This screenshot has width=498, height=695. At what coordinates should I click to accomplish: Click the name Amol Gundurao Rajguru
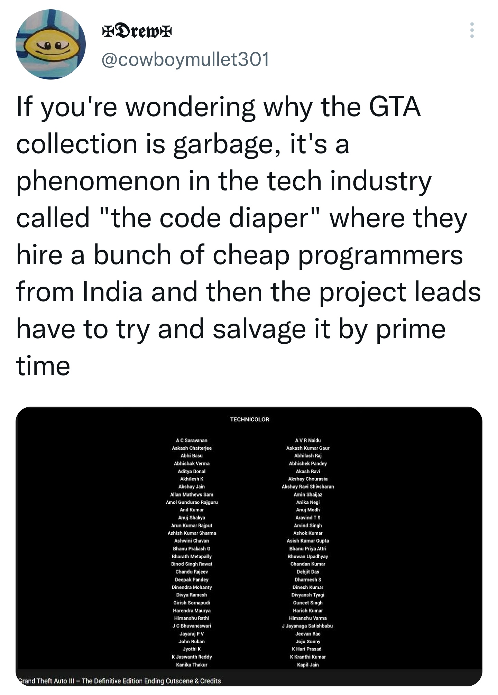(192, 502)
